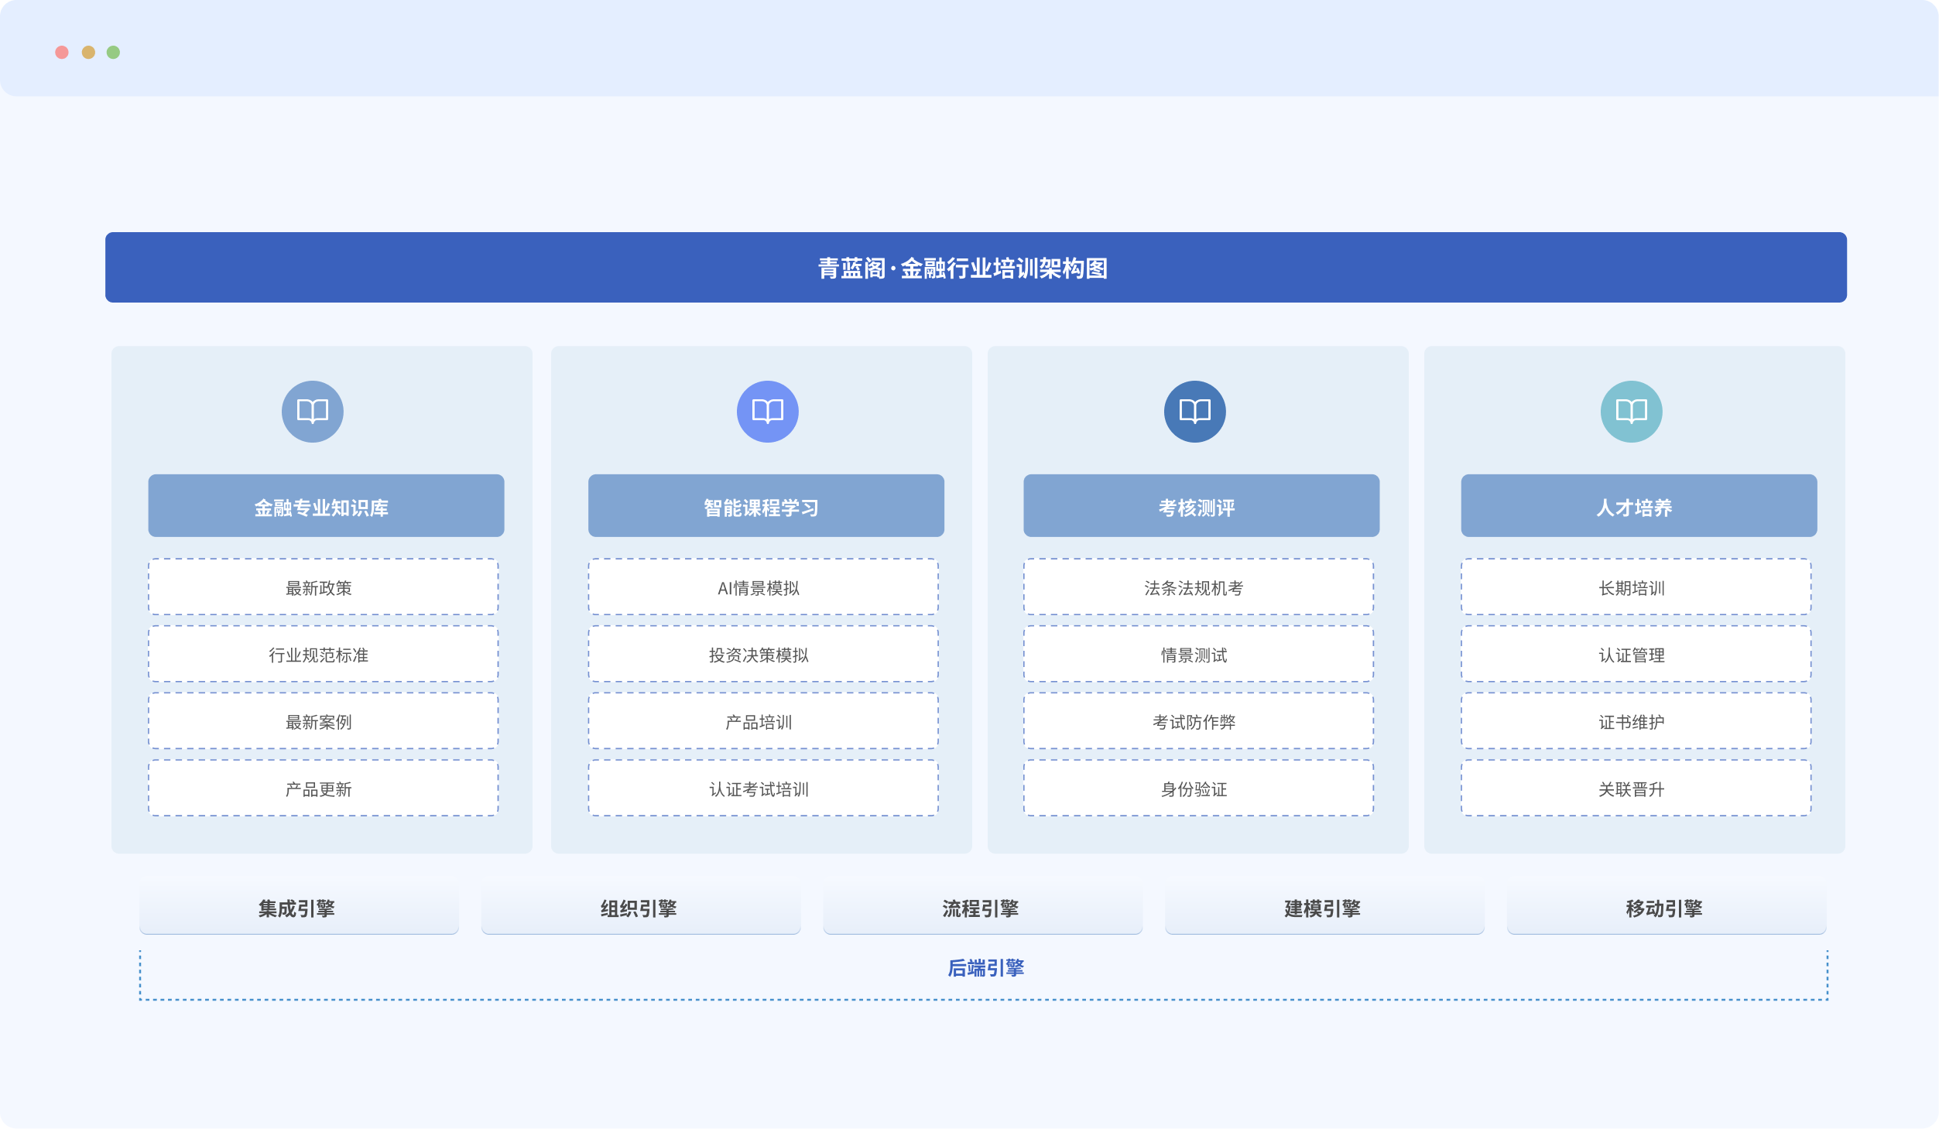Click the yellow window dot
The height and width of the screenshot is (1129, 1939).
point(88,52)
